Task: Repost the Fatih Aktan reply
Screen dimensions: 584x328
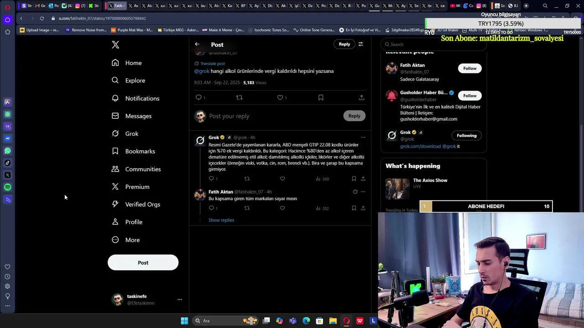Action: (247, 208)
